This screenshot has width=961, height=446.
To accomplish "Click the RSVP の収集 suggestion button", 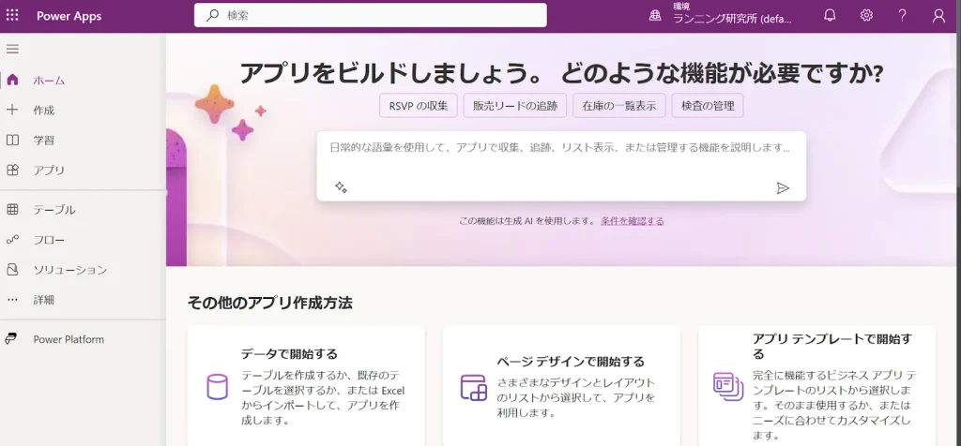I will (x=419, y=106).
